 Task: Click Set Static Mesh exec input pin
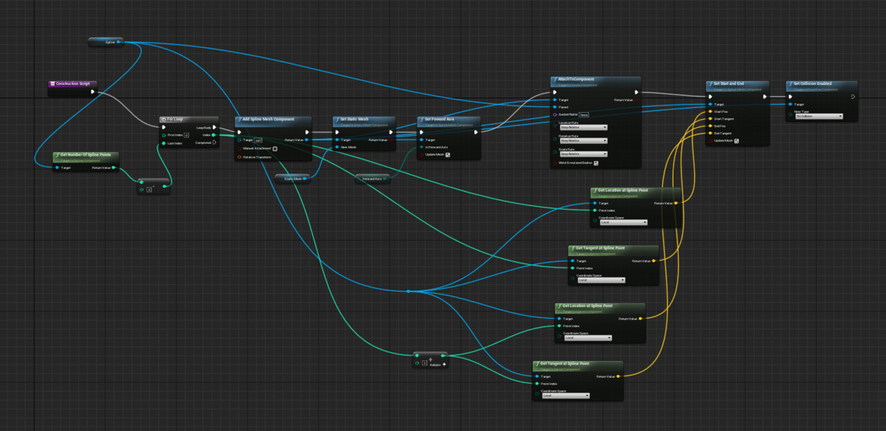point(337,132)
